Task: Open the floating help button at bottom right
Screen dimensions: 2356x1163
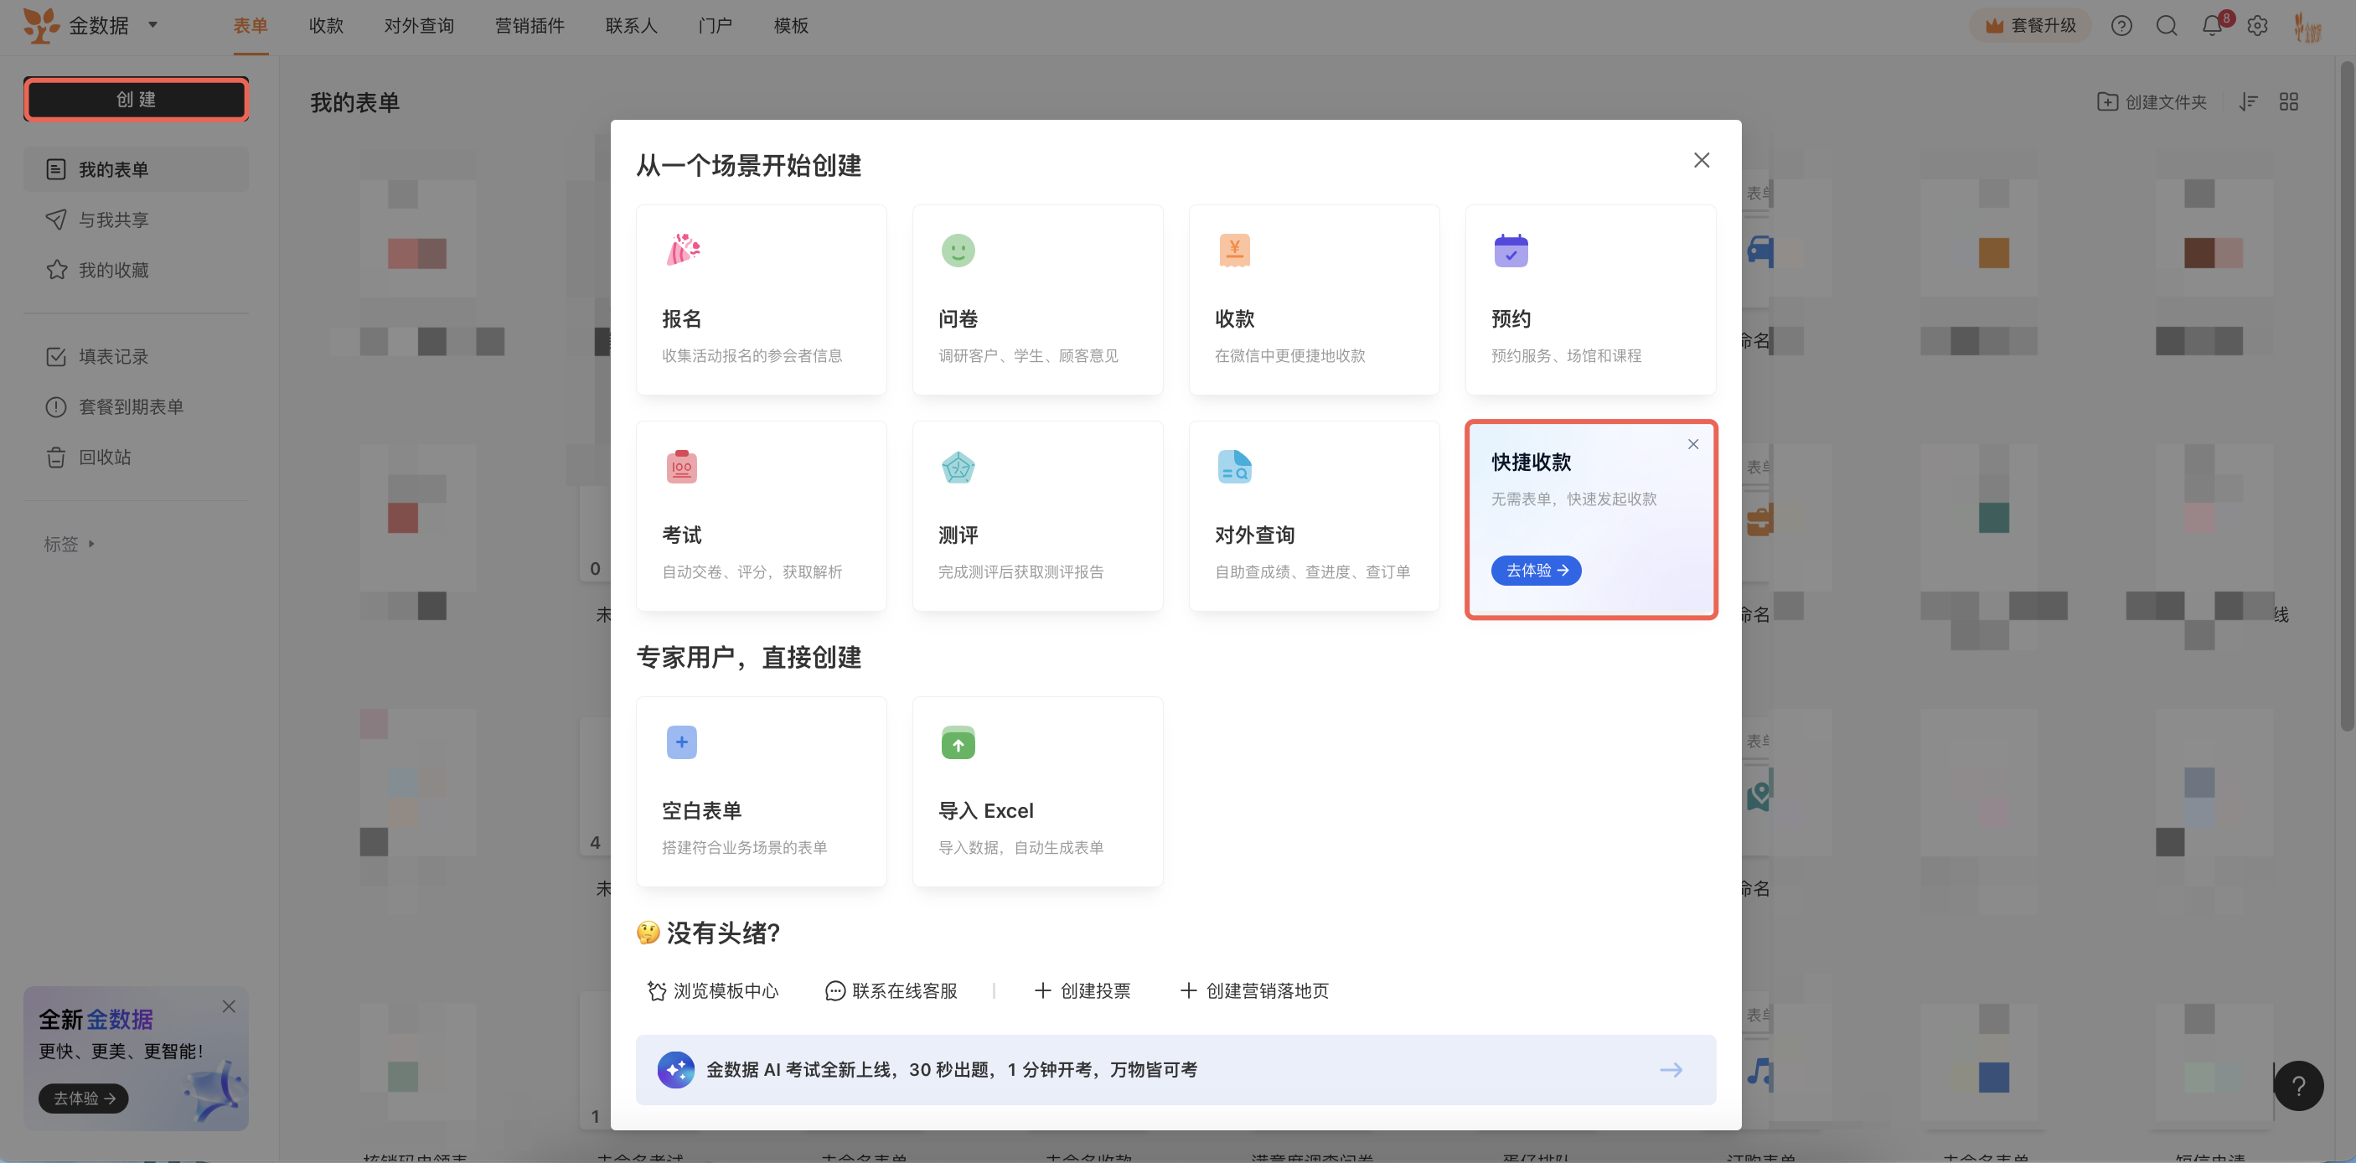Action: tap(2298, 1086)
